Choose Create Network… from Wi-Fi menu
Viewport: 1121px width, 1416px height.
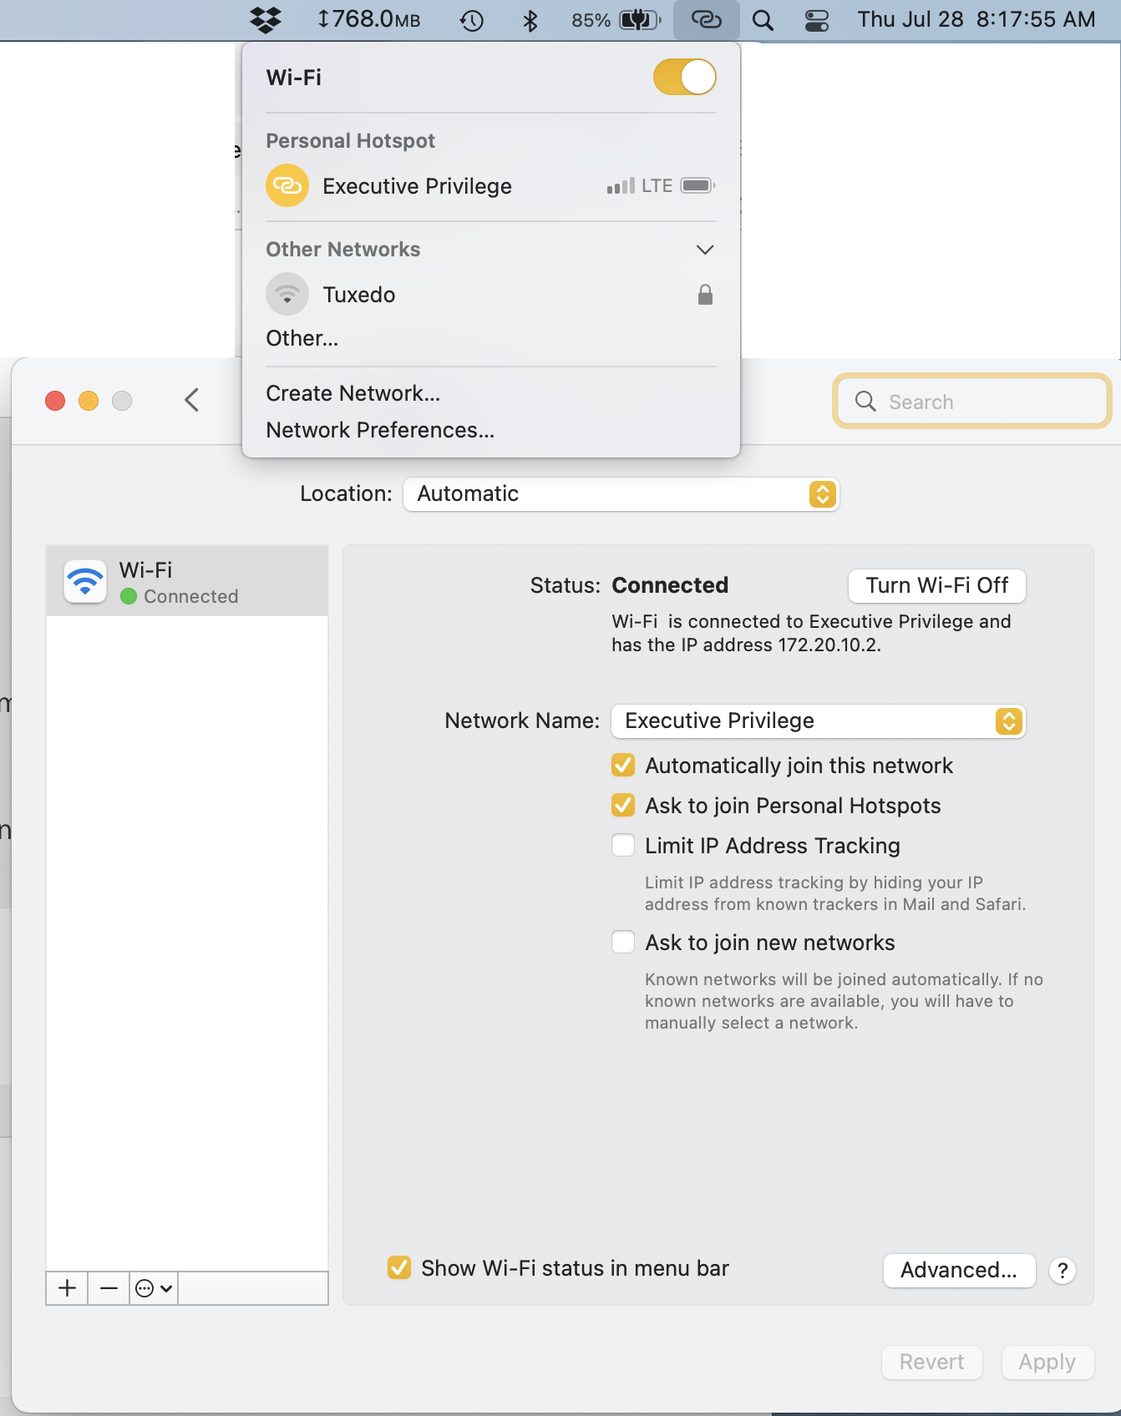(353, 393)
